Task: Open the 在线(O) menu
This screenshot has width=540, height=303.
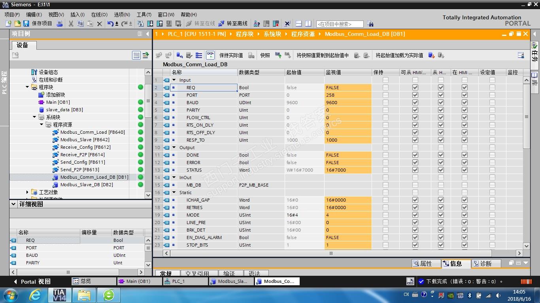Action: click(x=99, y=15)
